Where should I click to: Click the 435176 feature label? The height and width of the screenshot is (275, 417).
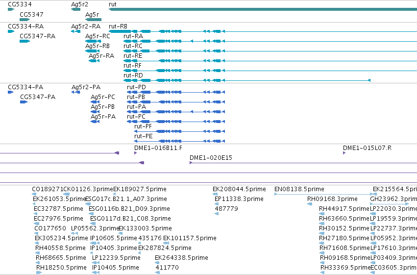150,239
